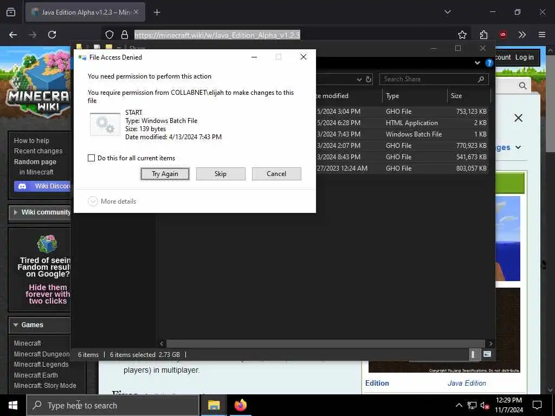555x416 pixels.
Task: Open Explorer address history dropdown
Action: click(359, 80)
